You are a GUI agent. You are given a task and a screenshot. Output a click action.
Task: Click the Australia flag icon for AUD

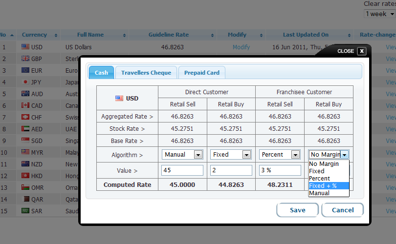tap(25, 94)
